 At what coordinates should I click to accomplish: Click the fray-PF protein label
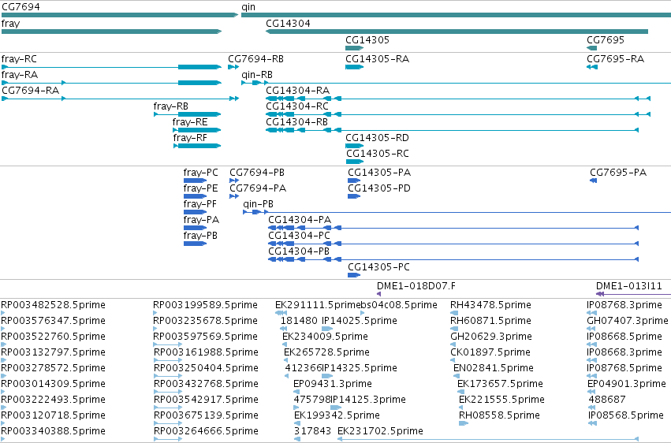coord(199,204)
